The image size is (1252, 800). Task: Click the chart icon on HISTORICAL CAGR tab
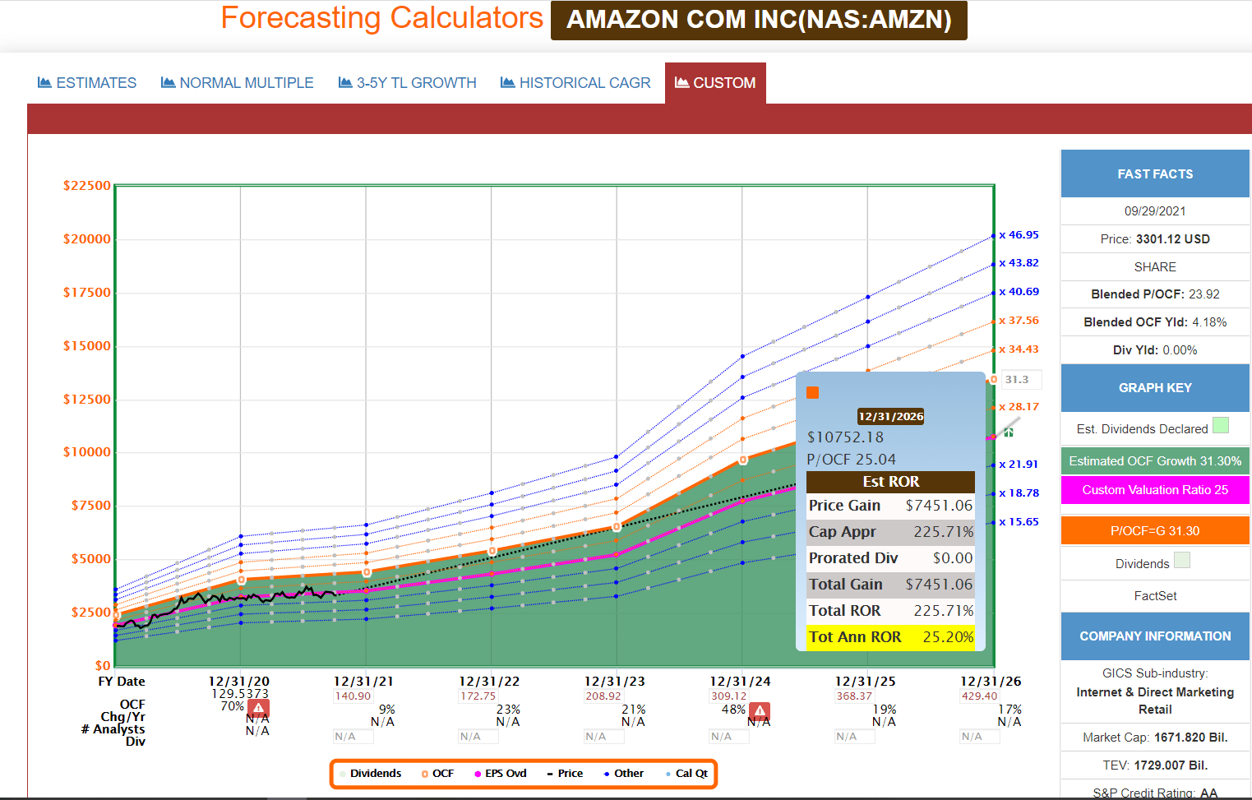click(507, 82)
